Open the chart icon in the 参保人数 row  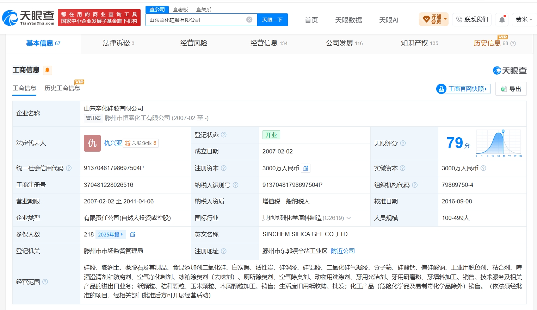(x=132, y=234)
